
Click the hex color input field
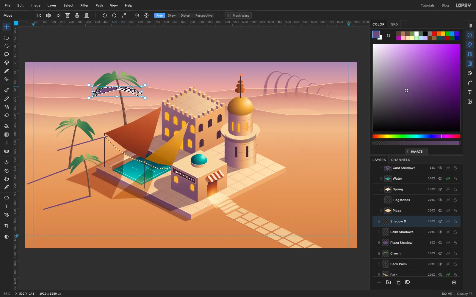[x=416, y=151]
